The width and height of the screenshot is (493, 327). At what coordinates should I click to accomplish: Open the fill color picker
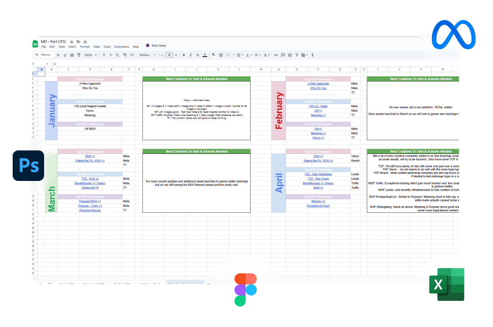pos(214,55)
